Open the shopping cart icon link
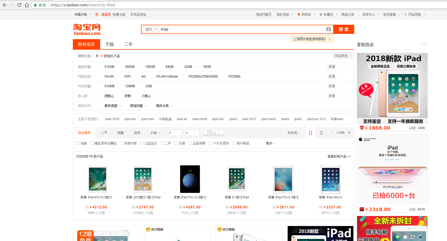447x241 pixels. [x=299, y=15]
